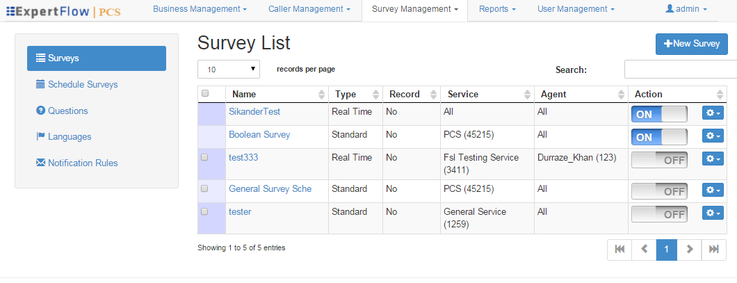Image resolution: width=737 pixels, height=283 pixels.
Task: Click the previous page arrow icon
Action: (x=644, y=250)
